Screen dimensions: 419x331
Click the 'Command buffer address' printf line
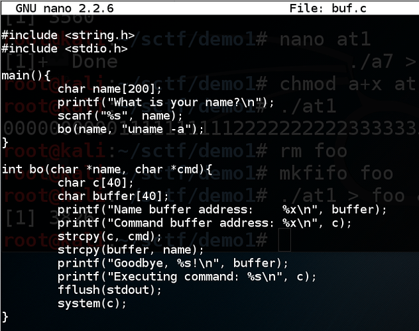205,223
